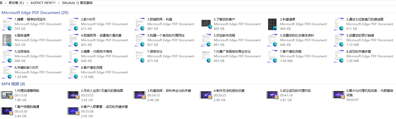This screenshot has width=396, height=119.
Task: Select the 3.了解您的客户 PDF icon
Action: pyautogui.click(x=206, y=24)
